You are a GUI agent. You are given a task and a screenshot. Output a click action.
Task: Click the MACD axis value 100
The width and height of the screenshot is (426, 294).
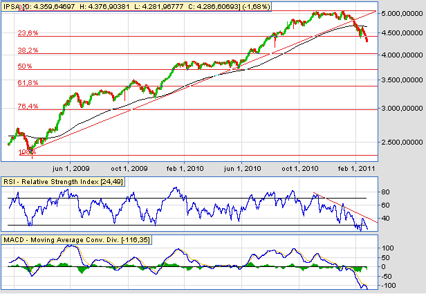(x=387, y=248)
